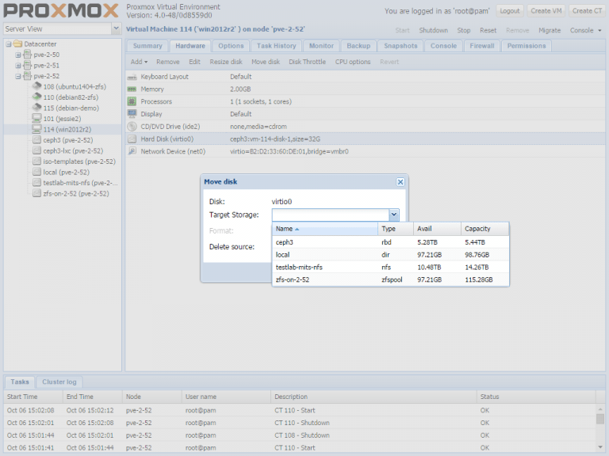Expand the pve-2-50 tree node
Image resolution: width=609 pixels, height=456 pixels.
click(18, 55)
